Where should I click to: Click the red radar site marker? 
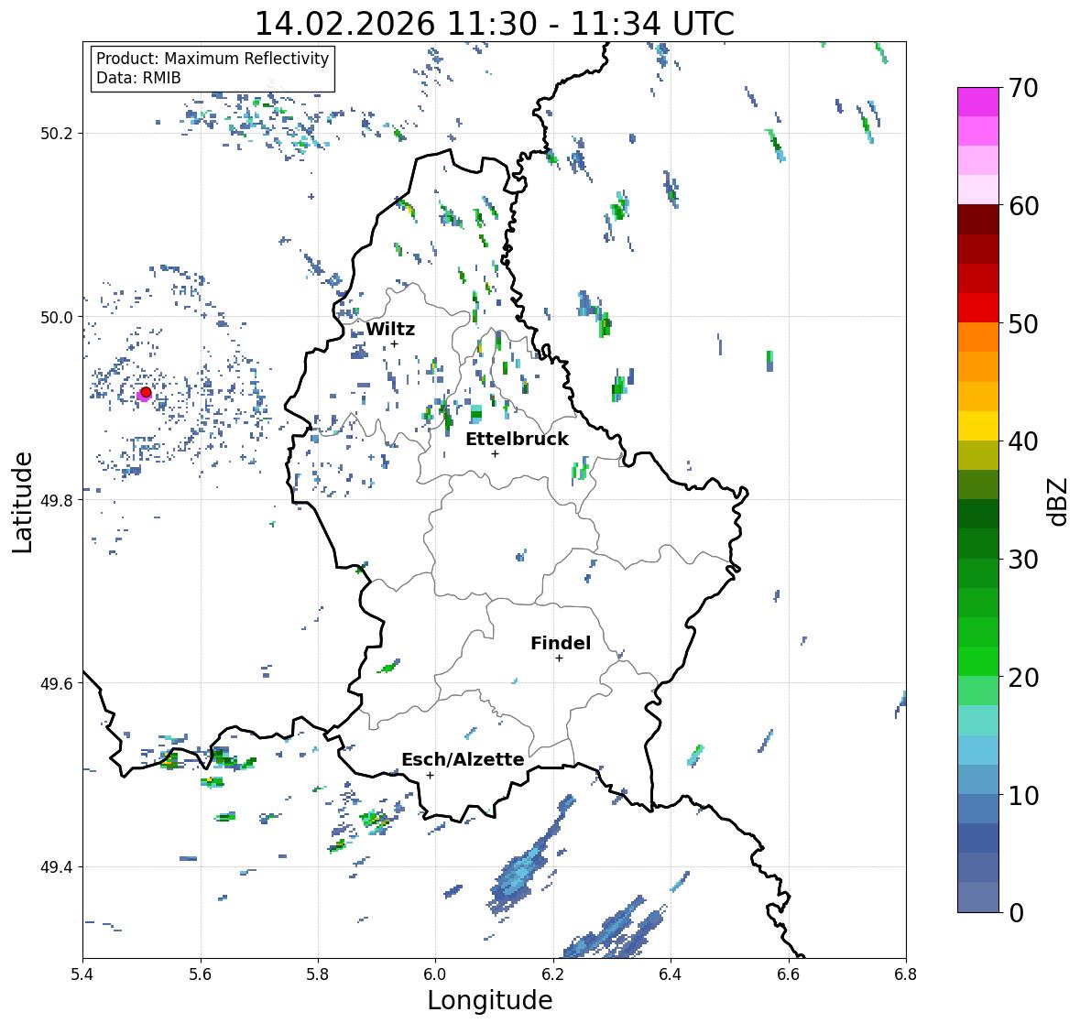[146, 392]
